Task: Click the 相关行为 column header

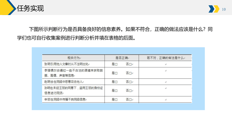Action: pyautogui.click(x=73, y=58)
